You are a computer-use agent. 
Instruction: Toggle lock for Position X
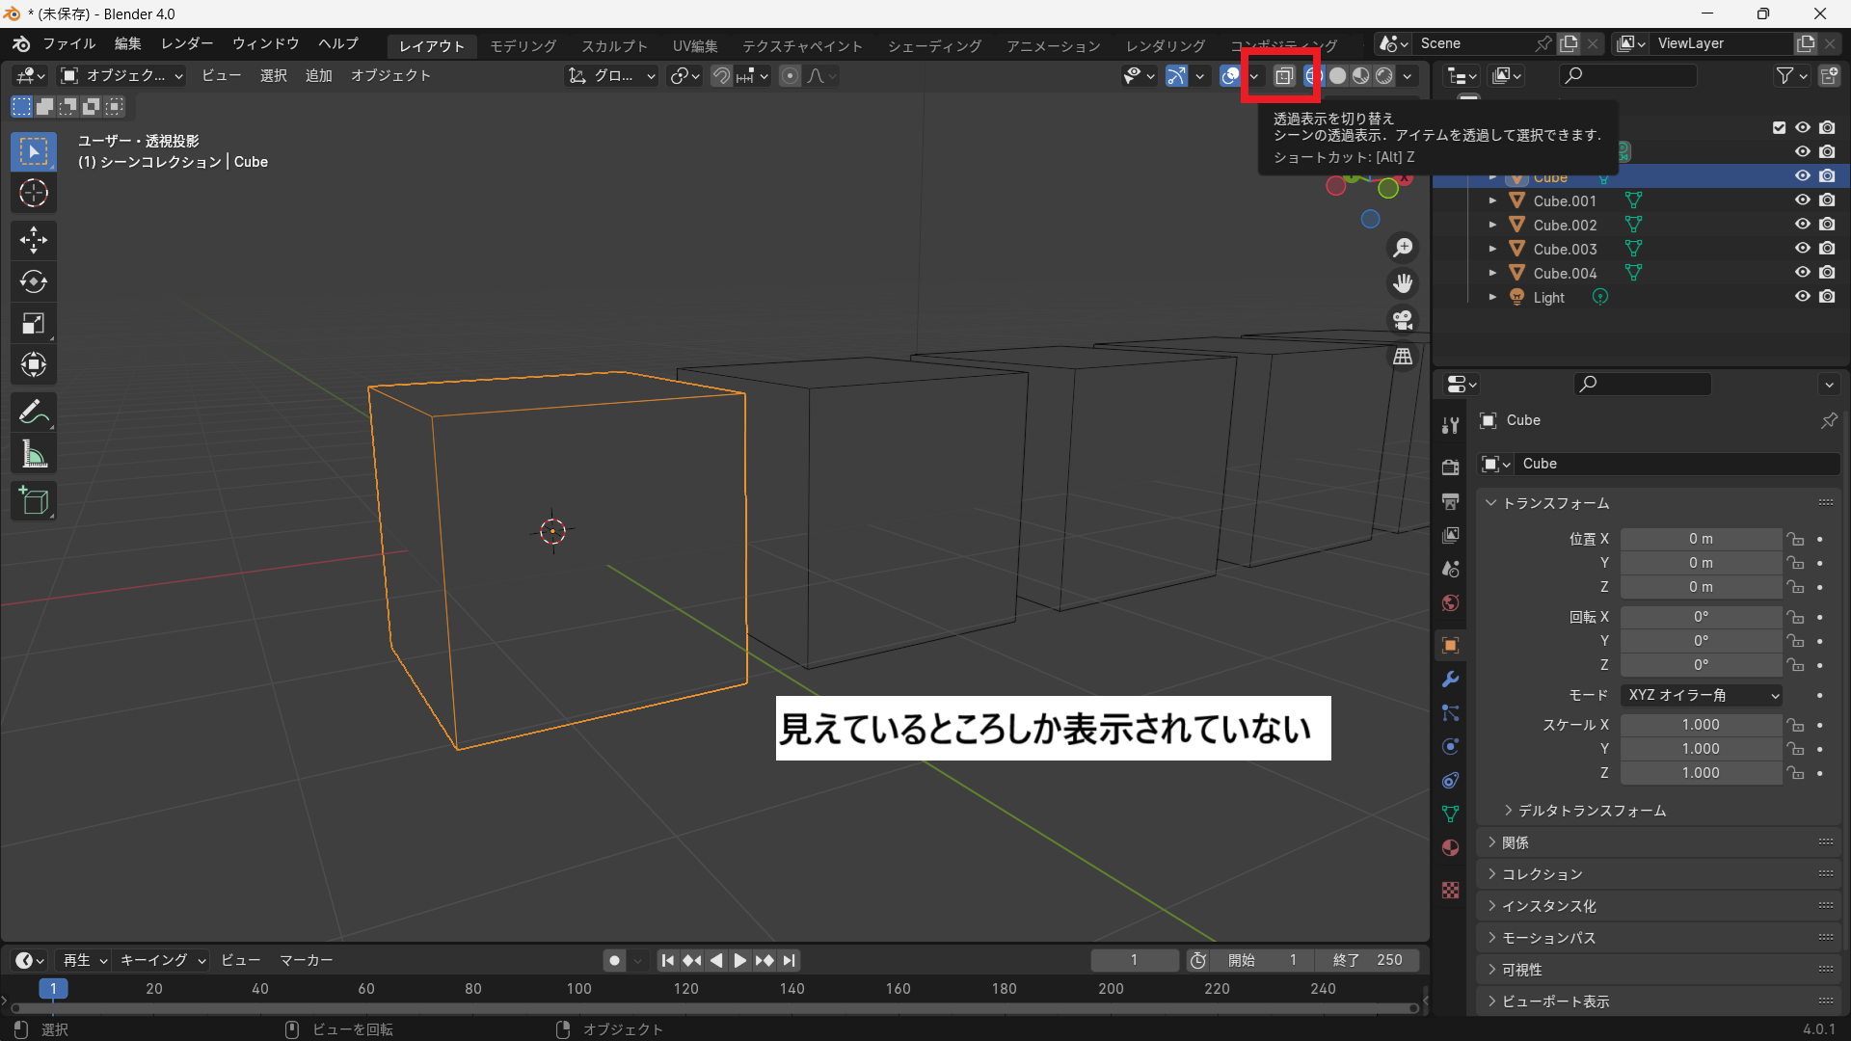pos(1794,539)
